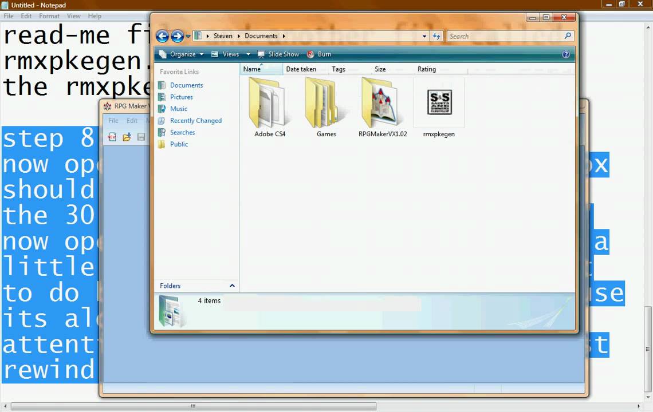Open the Notepad Format menu

point(49,16)
